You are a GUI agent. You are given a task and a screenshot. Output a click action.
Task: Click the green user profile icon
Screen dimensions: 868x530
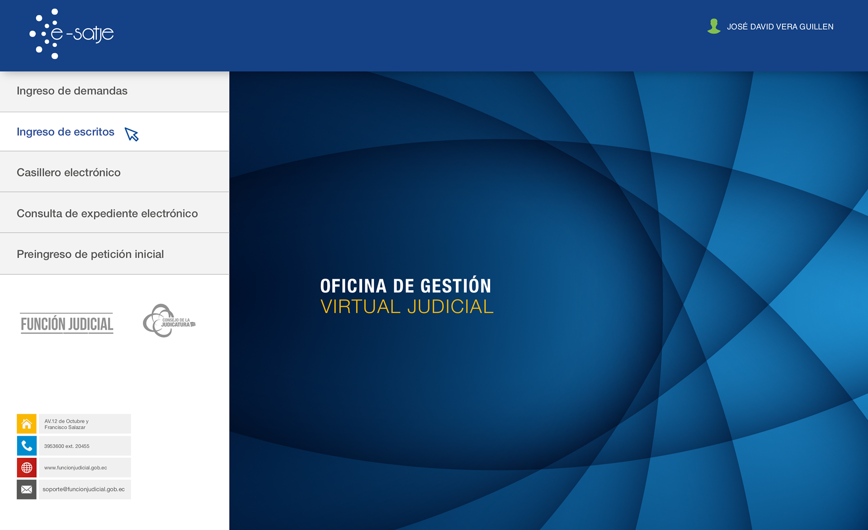[x=713, y=26]
